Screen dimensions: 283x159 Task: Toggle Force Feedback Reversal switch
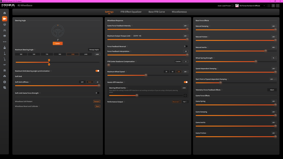[185, 46]
